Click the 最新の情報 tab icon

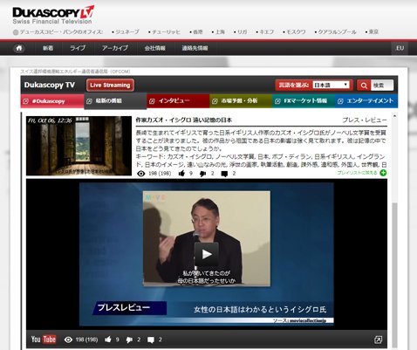coord(89,101)
